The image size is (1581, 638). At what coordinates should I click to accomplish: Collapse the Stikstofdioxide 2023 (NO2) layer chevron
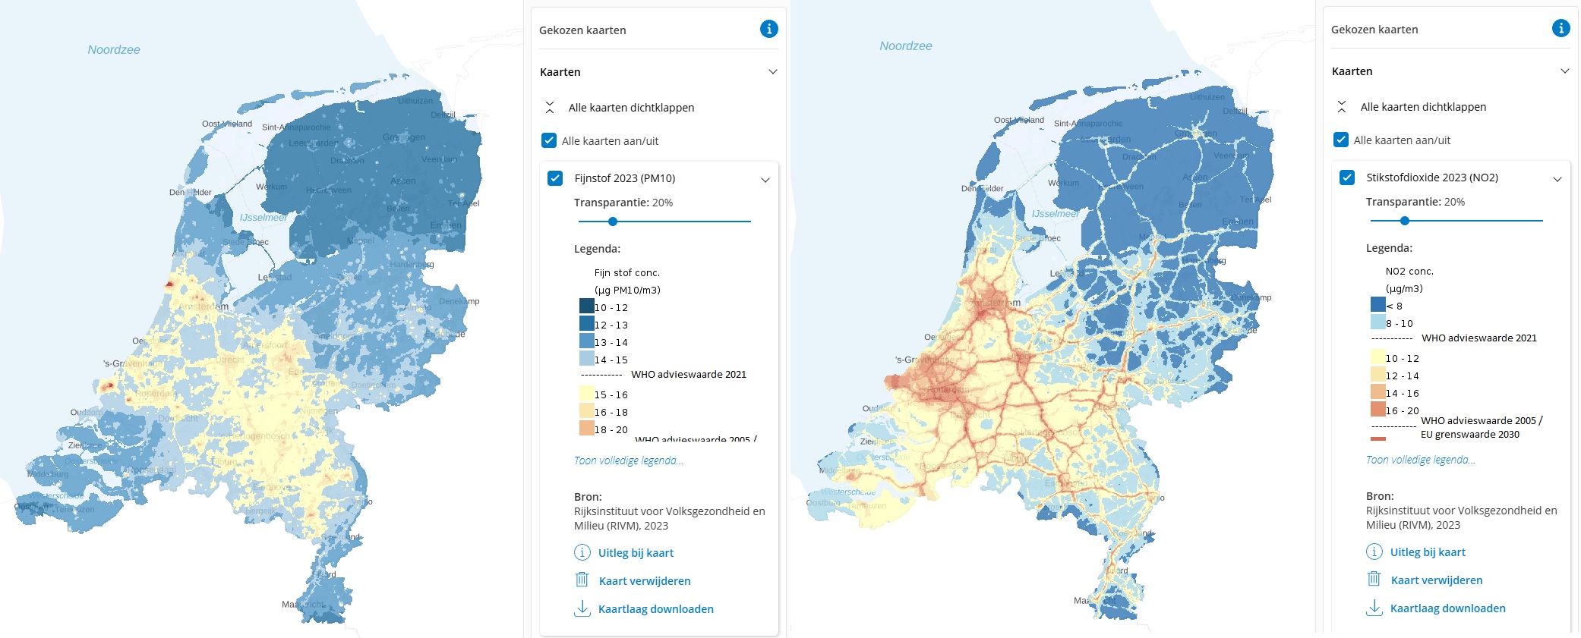pyautogui.click(x=1557, y=179)
